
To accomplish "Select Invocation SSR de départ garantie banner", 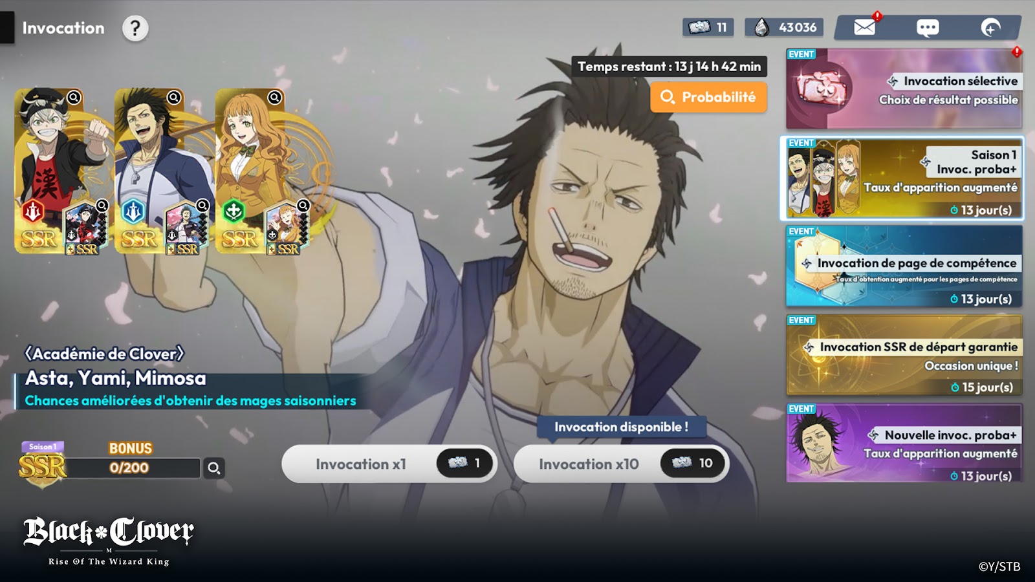I will (x=904, y=355).
